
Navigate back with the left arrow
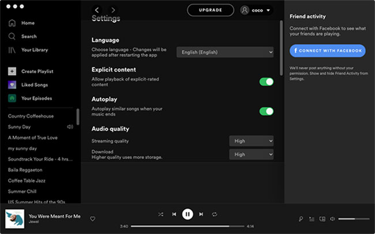coord(97,10)
